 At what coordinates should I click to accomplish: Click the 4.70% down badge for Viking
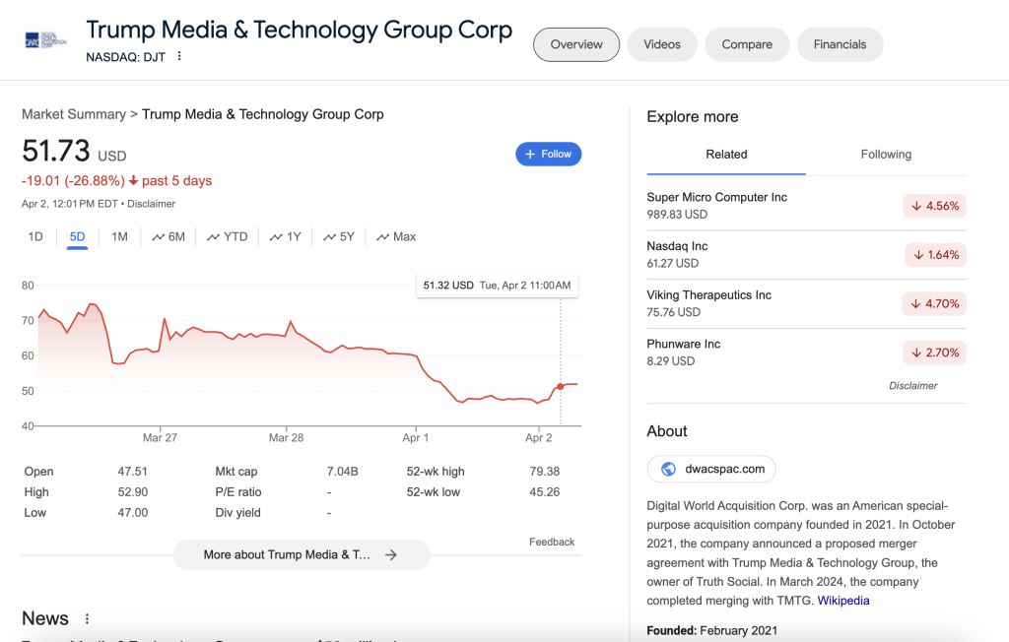pos(934,303)
